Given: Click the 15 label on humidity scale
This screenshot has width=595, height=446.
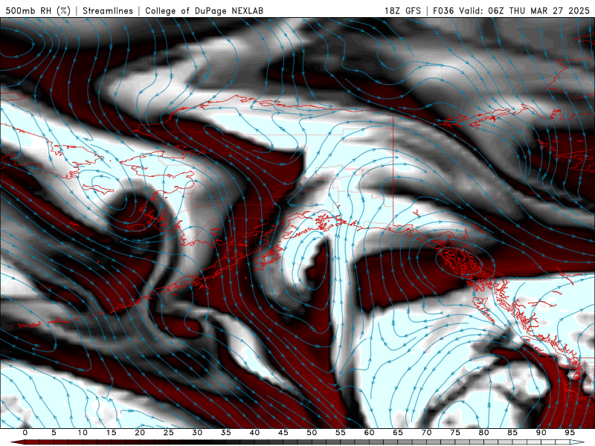Looking at the screenshot, I should pyautogui.click(x=111, y=433).
